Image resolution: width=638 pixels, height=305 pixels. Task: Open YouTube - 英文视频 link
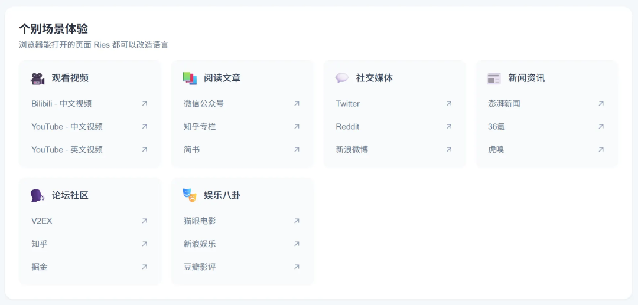pos(67,150)
